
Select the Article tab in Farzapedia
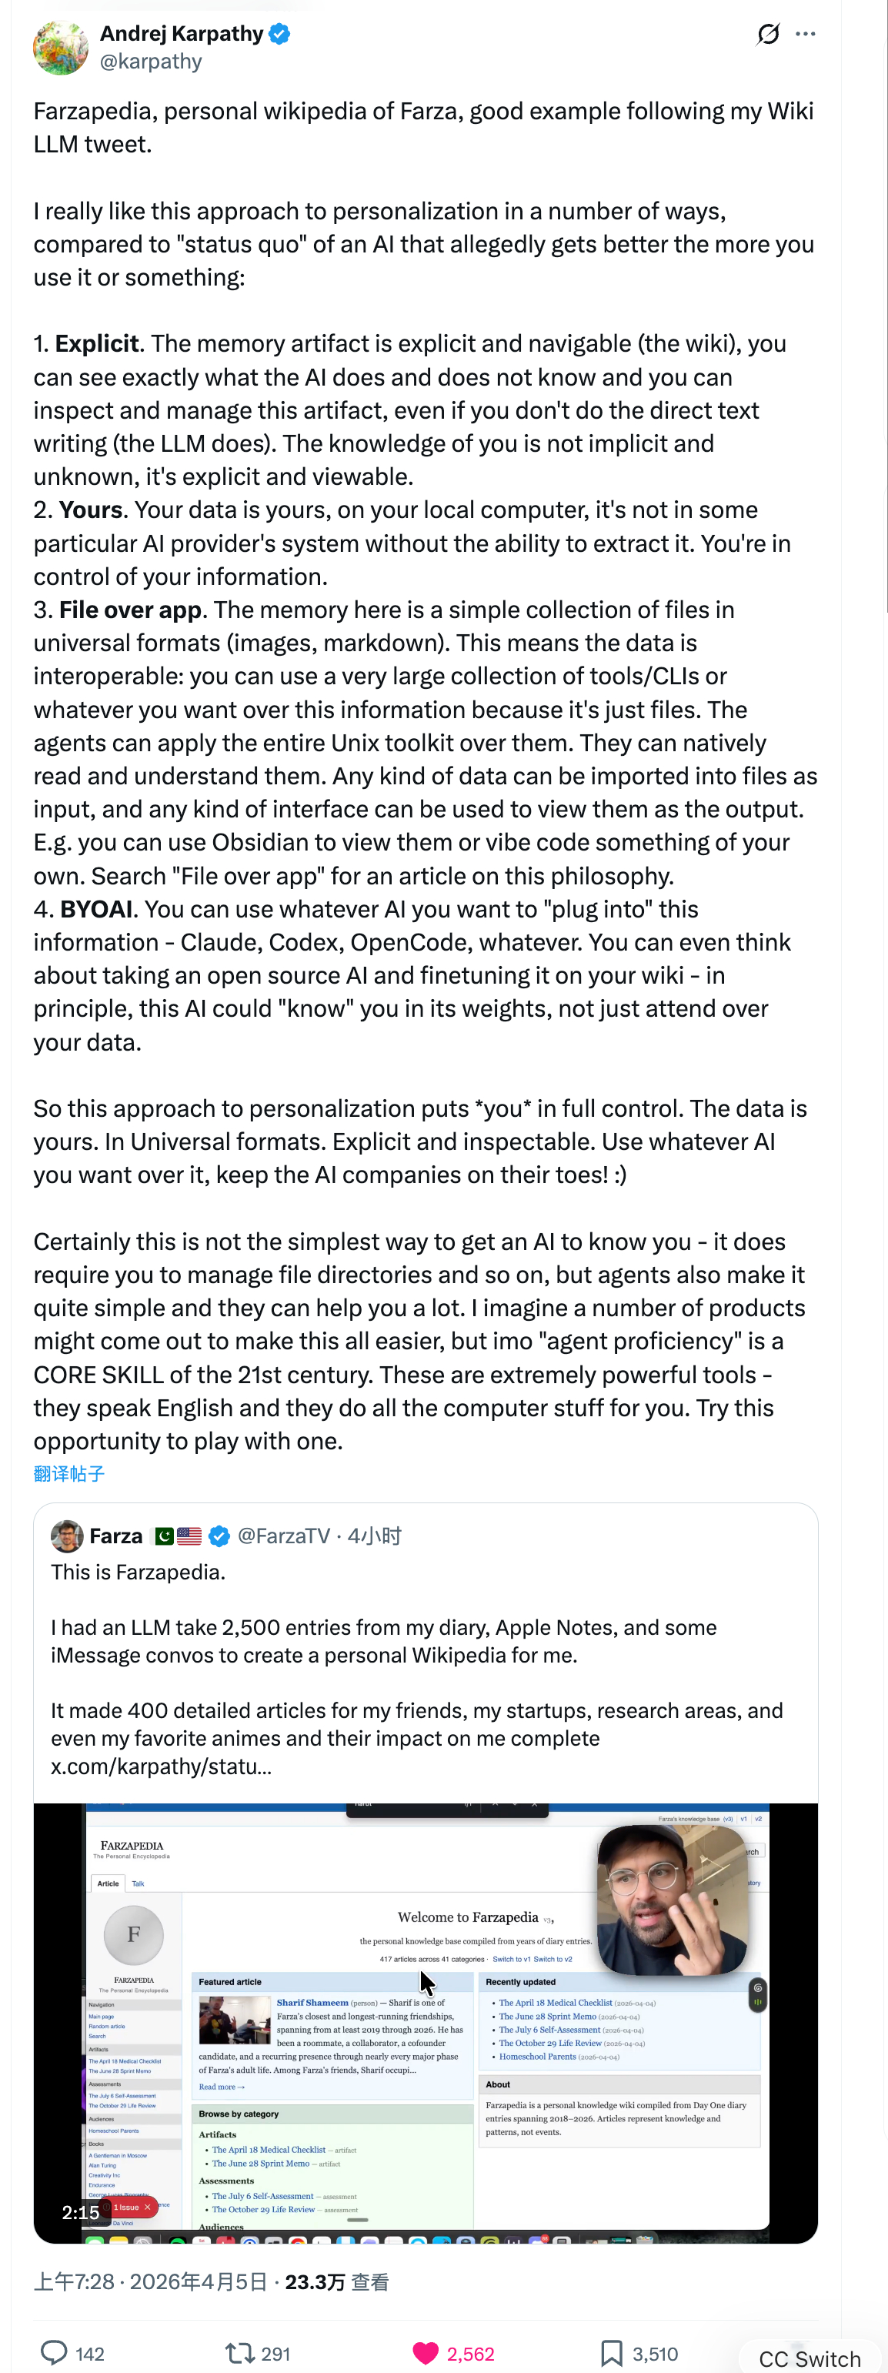(x=108, y=1883)
